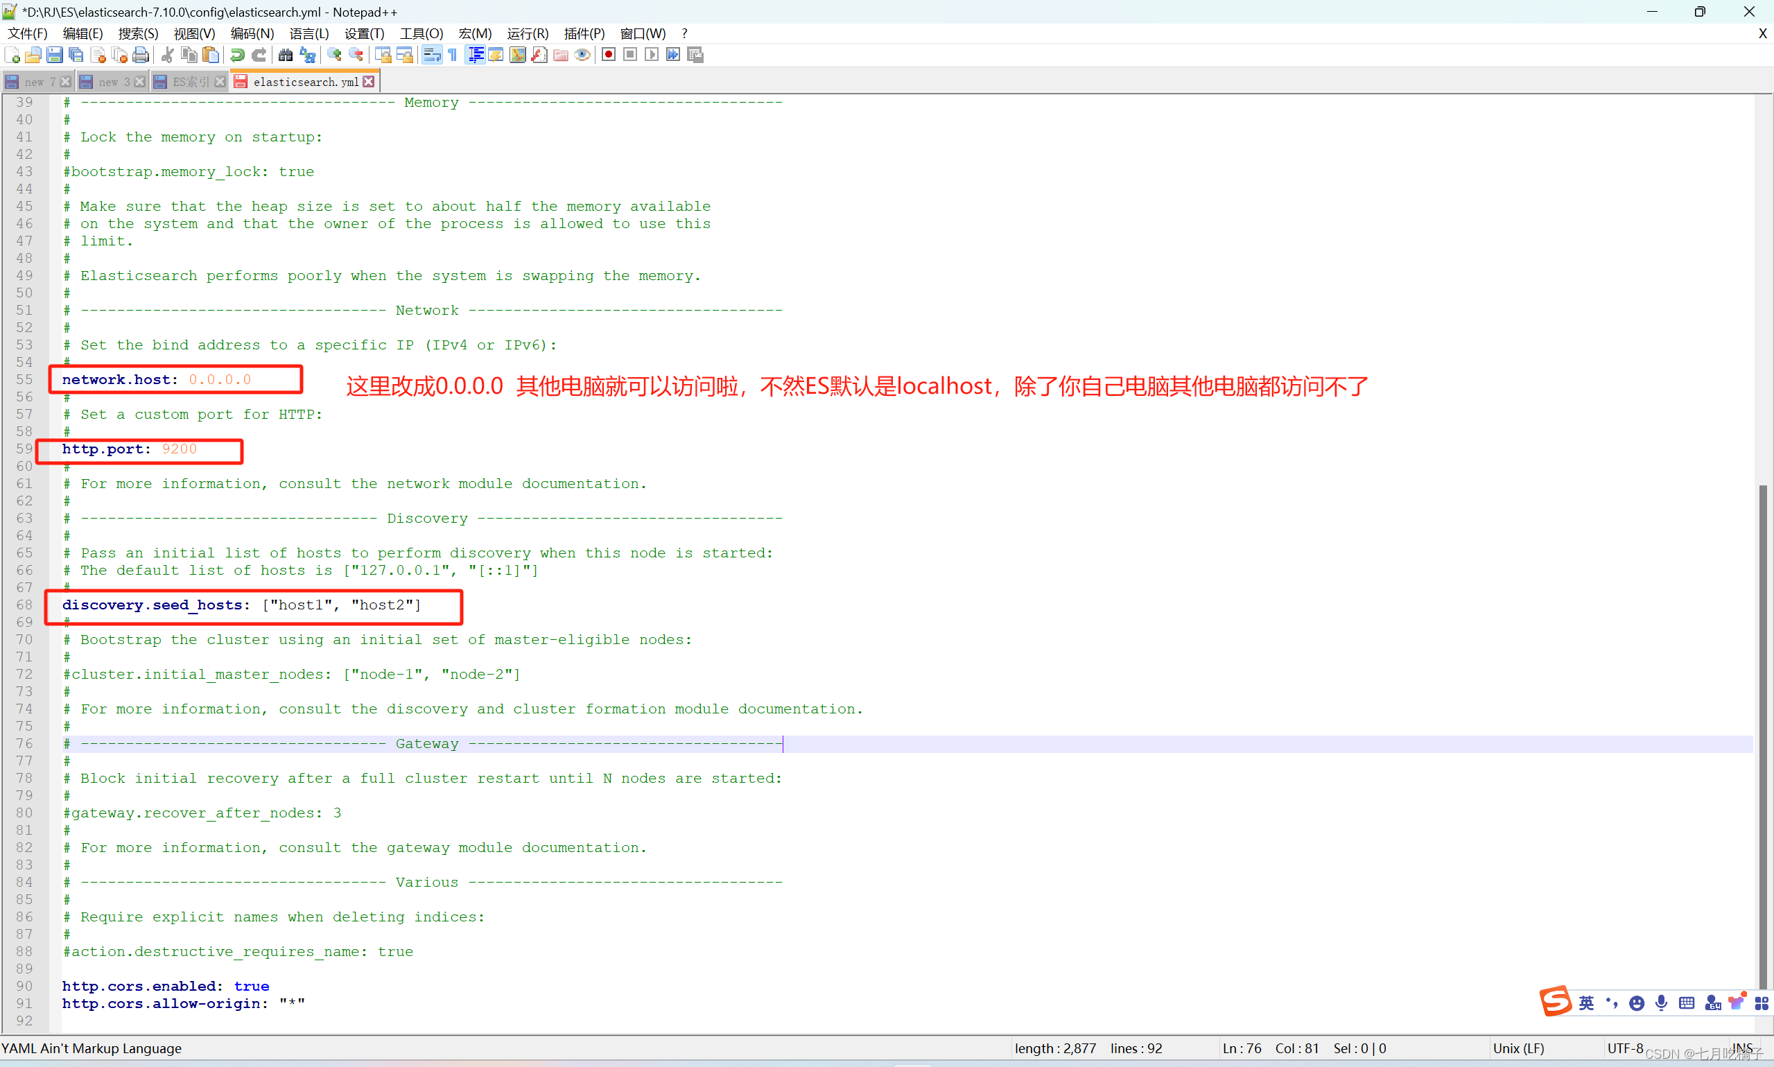Toggle word wrap toolbar button
The image size is (1774, 1067).
(431, 55)
